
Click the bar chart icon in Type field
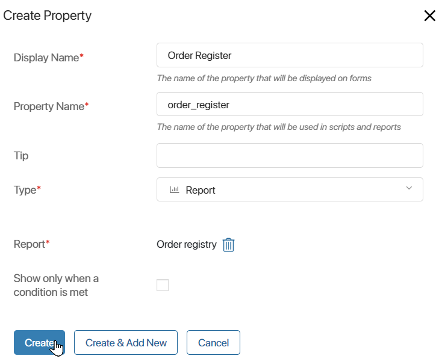click(175, 190)
